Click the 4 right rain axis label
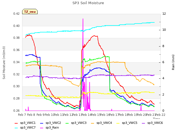Screen dimensions: 177x133 (x=163, y=78)
